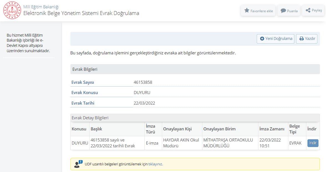Select the Evrak Bilgileri section header

click(x=85, y=69)
